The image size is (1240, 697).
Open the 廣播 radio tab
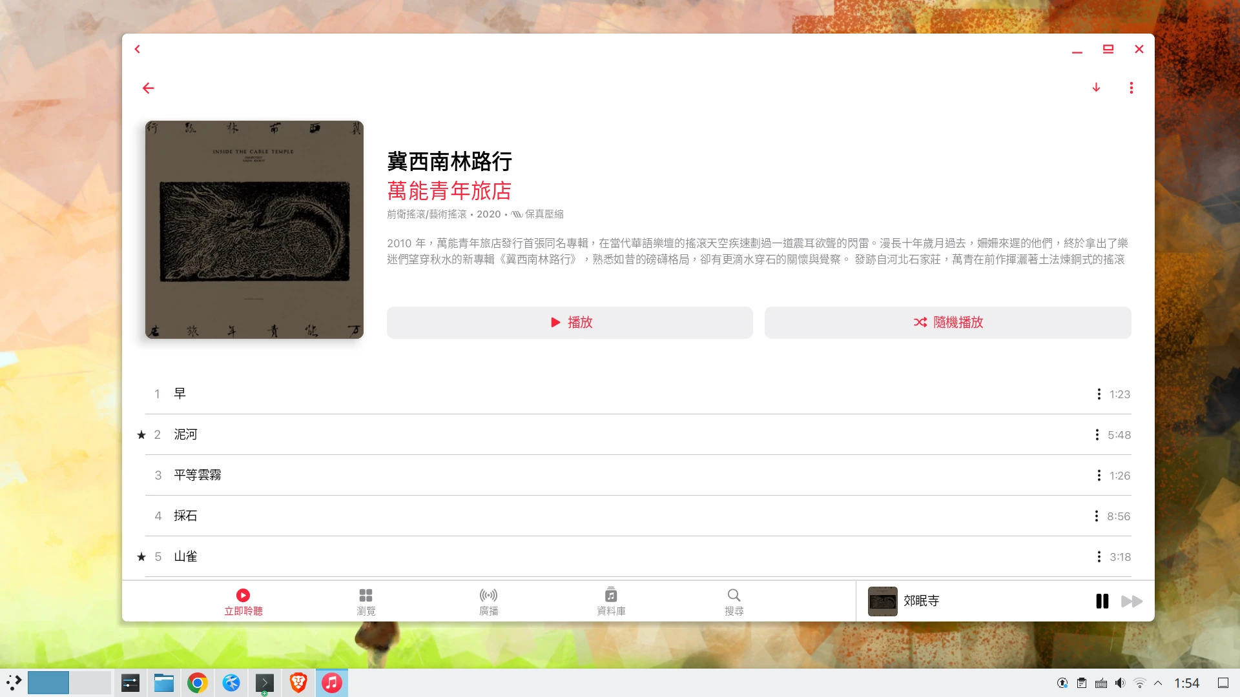tap(488, 601)
